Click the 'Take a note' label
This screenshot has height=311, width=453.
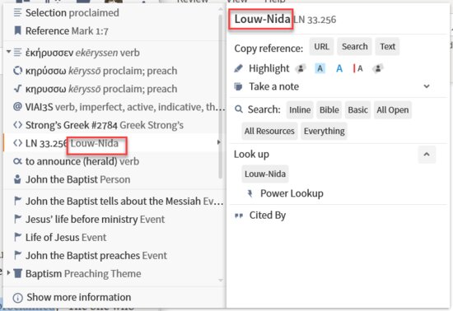coord(274,86)
